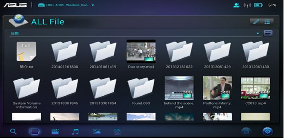Tap the wireless signal status icon
The image size is (284, 138).
[247, 5]
